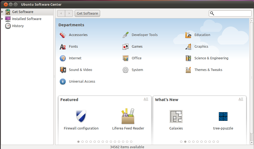Open the Internet globe icon
The image size is (254, 149).
click(63, 58)
